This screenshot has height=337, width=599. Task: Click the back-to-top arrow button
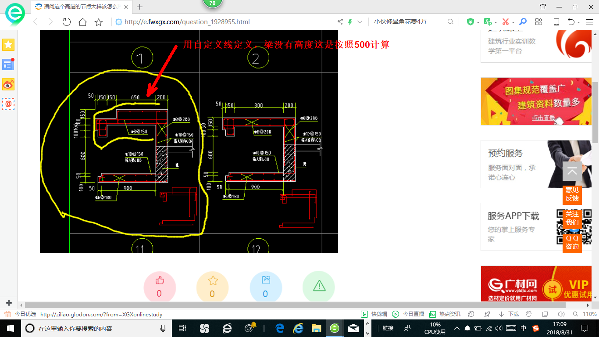pos(572,171)
